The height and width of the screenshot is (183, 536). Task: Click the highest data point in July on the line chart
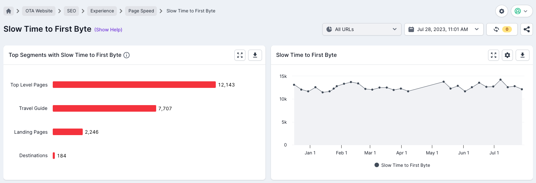point(500,80)
